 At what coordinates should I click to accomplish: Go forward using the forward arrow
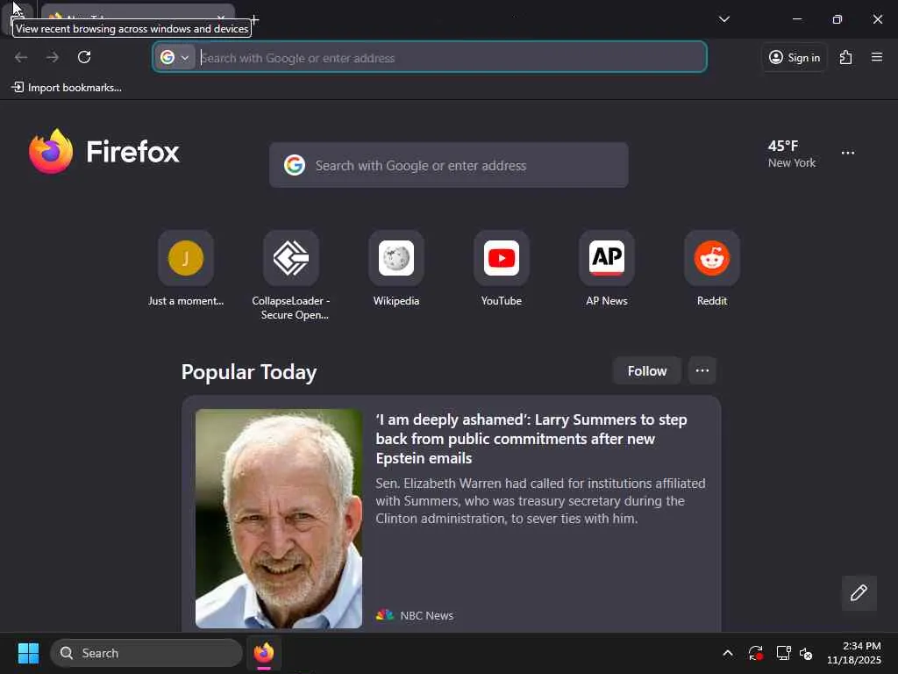point(53,57)
